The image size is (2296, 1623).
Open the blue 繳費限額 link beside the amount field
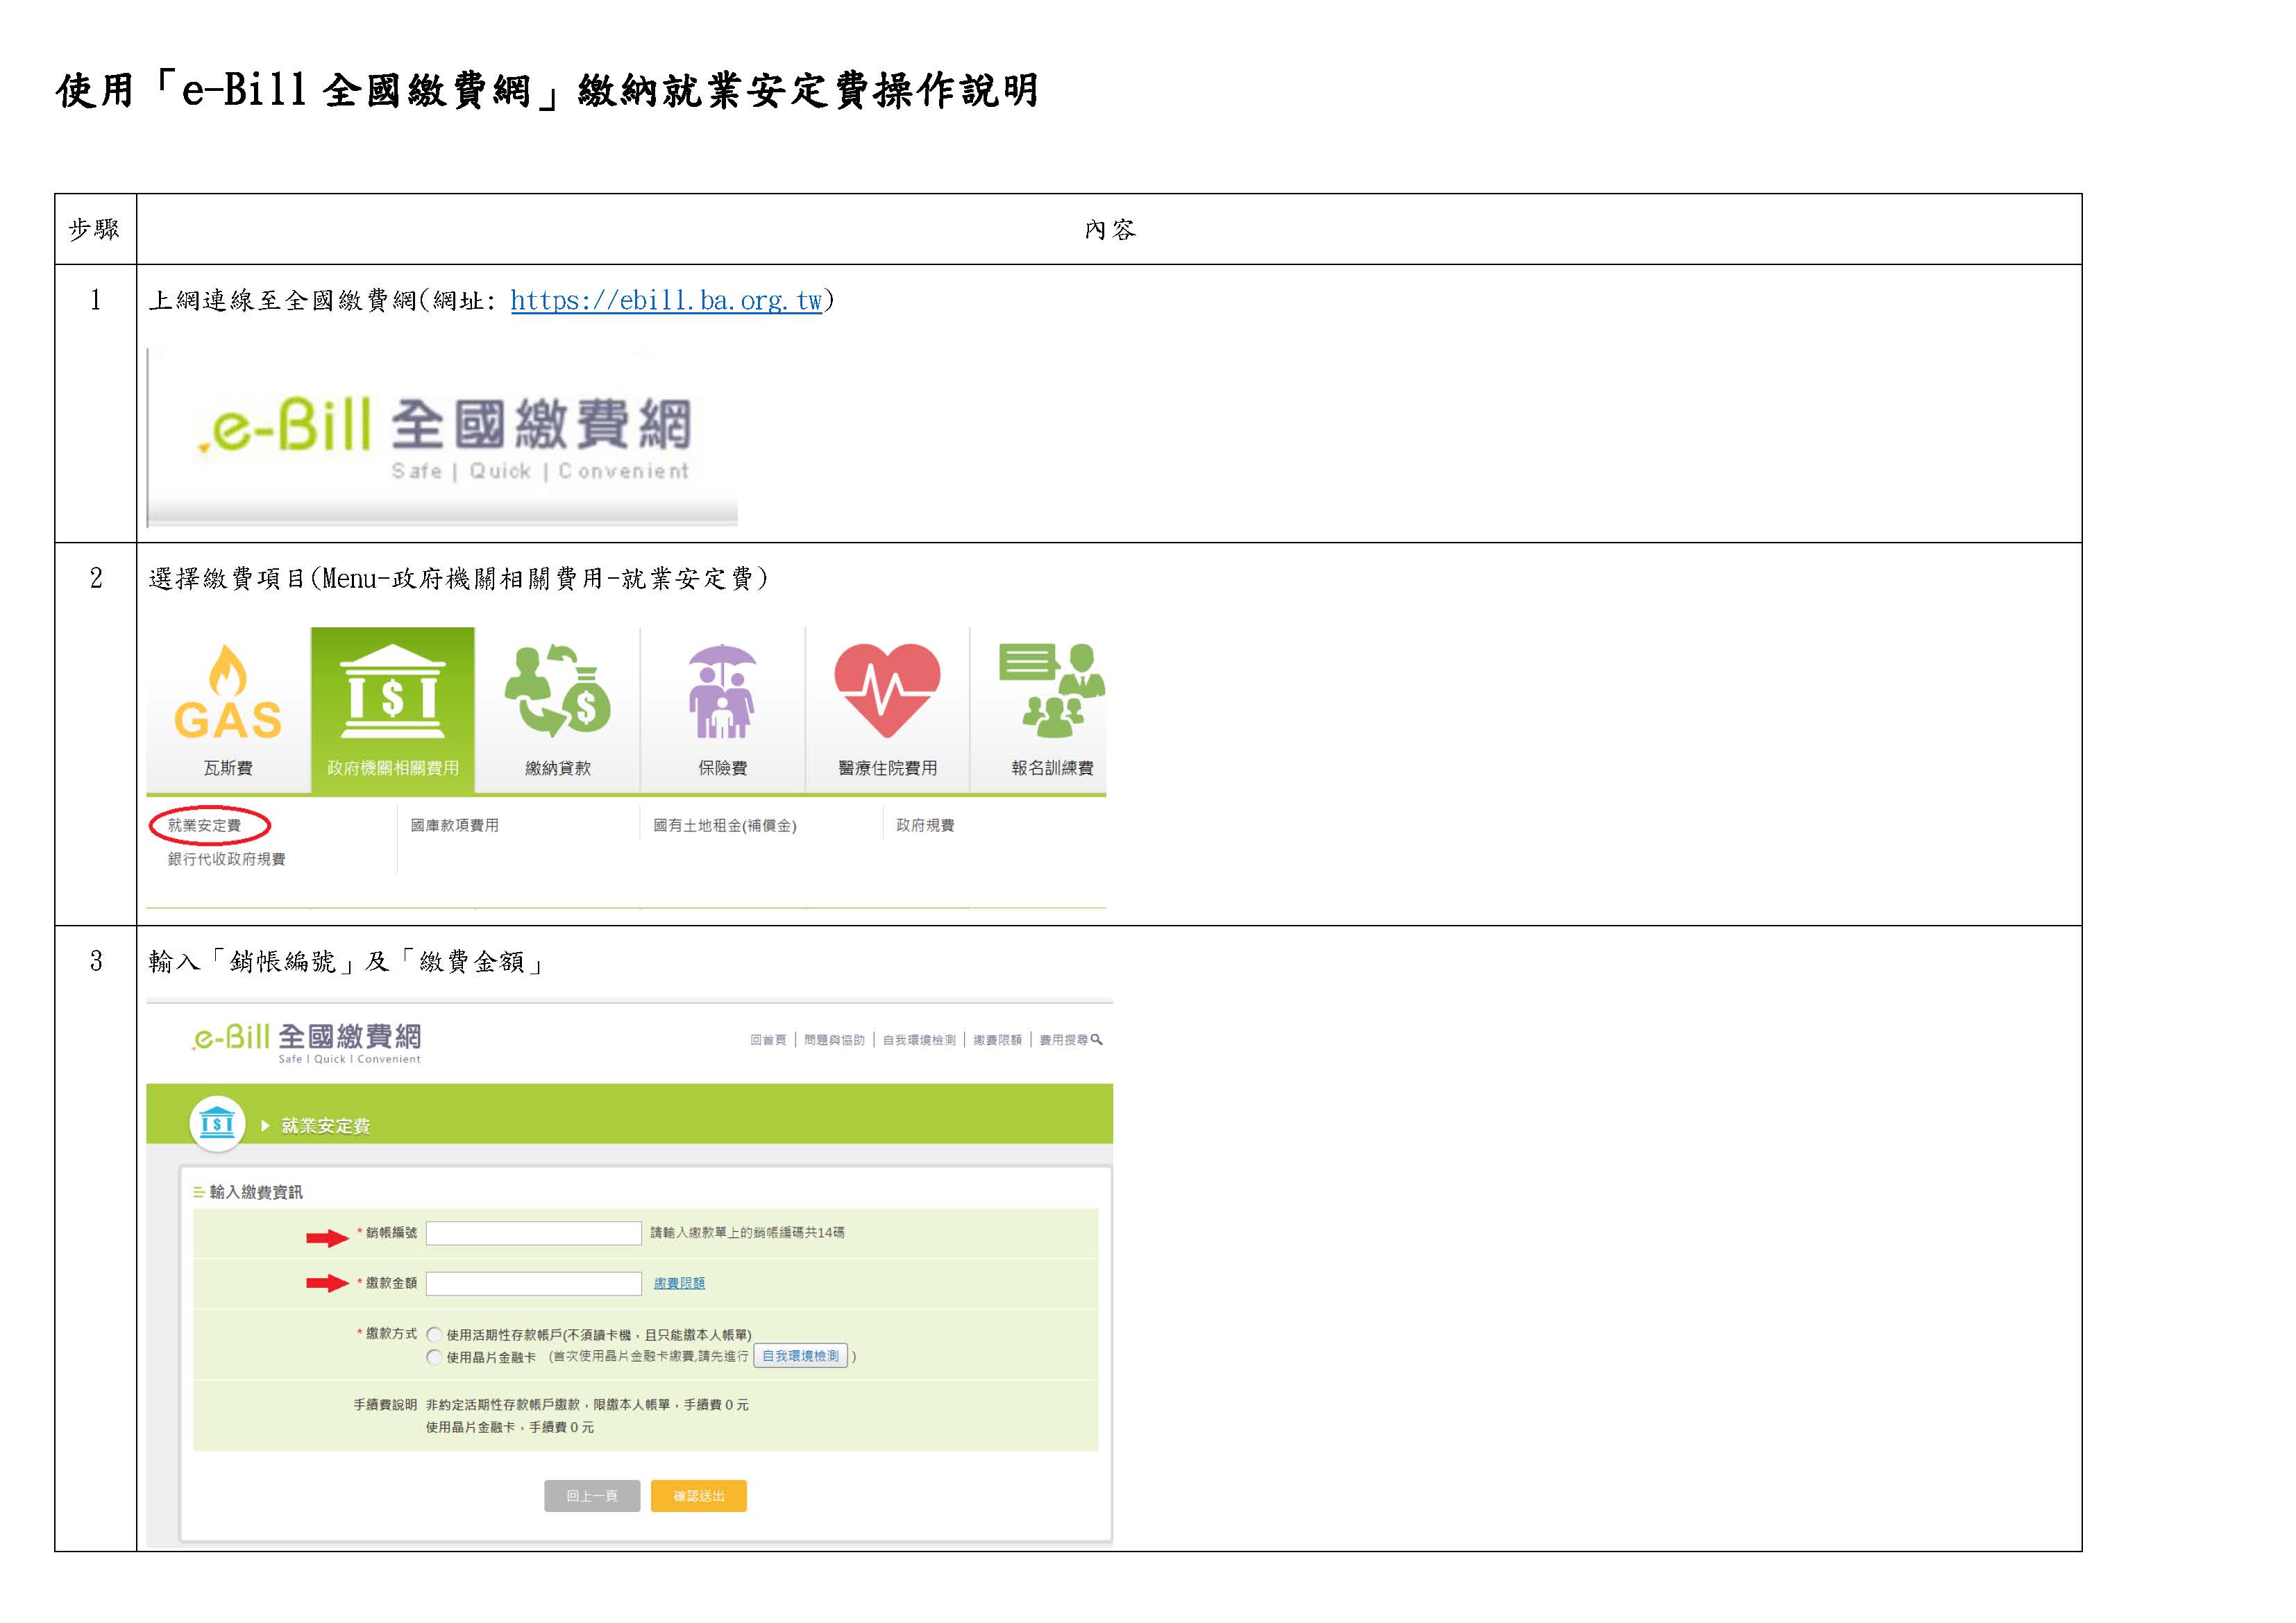coord(679,1283)
